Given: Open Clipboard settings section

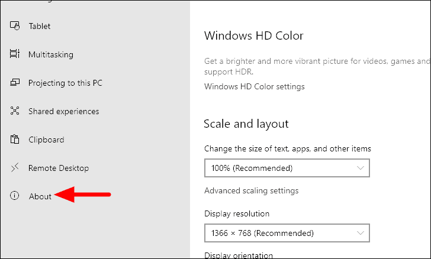Looking at the screenshot, I should pyautogui.click(x=46, y=140).
